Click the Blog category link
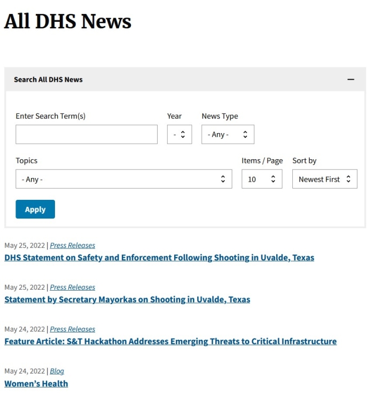Viewport: 374px width, 404px height. pos(57,371)
